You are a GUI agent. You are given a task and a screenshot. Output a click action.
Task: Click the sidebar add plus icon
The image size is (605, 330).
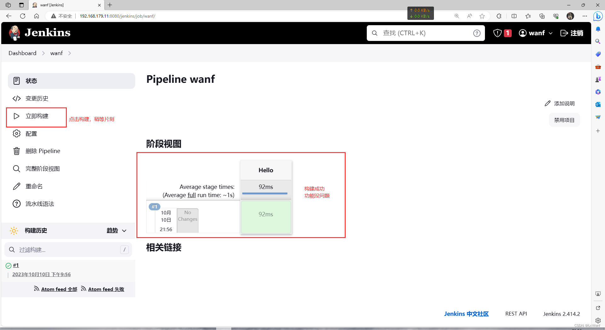point(598,131)
